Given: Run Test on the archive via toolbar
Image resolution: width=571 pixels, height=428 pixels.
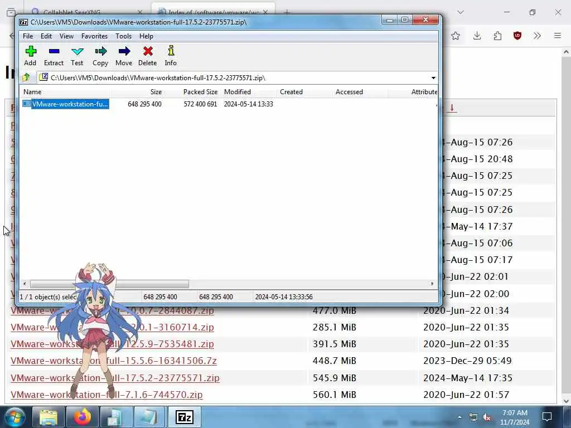Looking at the screenshot, I should pos(77,56).
